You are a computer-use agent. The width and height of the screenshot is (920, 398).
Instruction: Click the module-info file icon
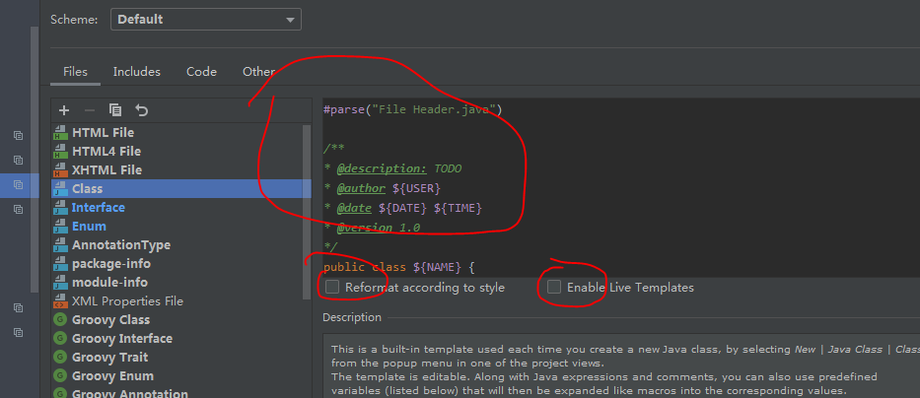(x=60, y=283)
